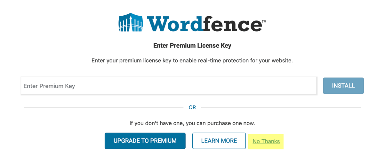The height and width of the screenshot is (162, 384).
Task: Click the "Enter Premium Key" placeholder text
Action: pyautogui.click(x=49, y=86)
